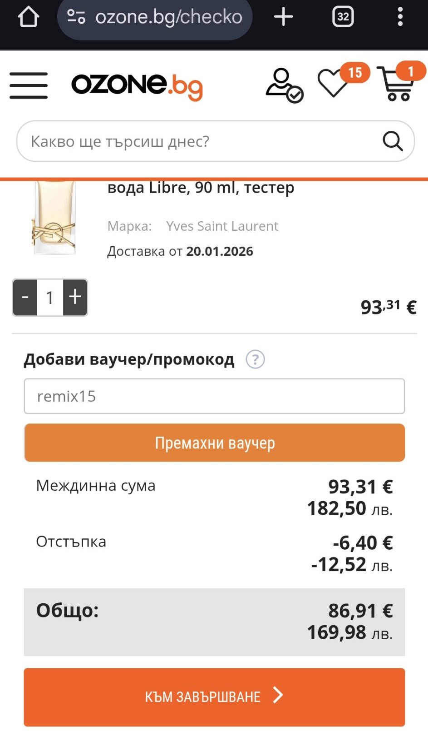Open the user account profile icon

point(284,85)
